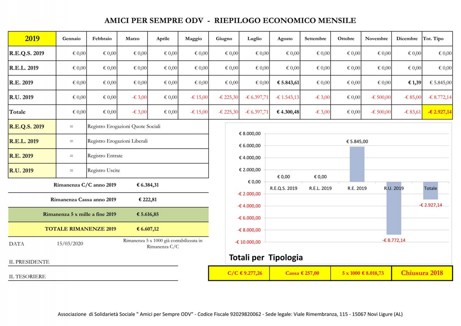Select the R.E. 2019 row label in table

pyautogui.click(x=32, y=83)
